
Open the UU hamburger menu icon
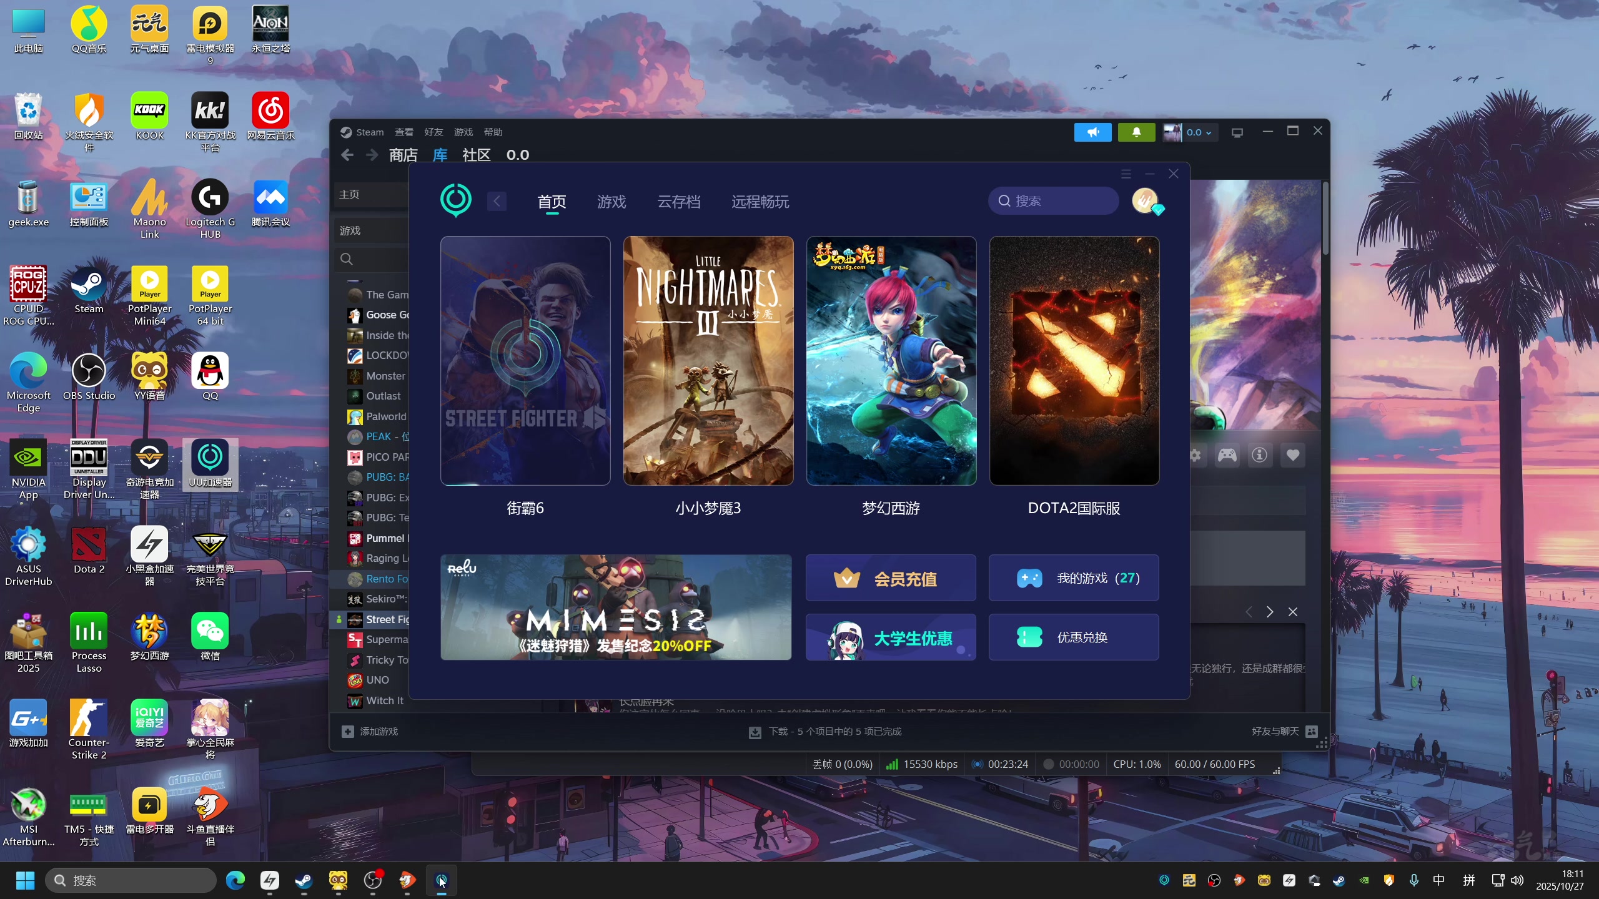[x=1126, y=174]
